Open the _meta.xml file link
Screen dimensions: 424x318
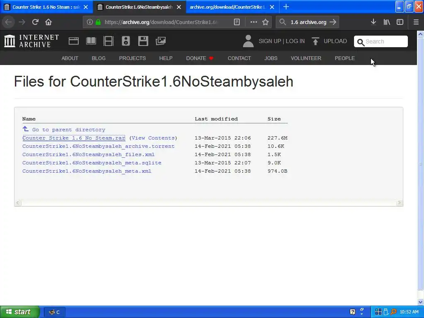pos(87,171)
